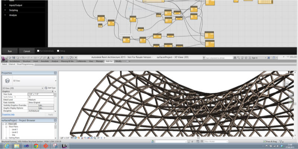The height and width of the screenshot is (149, 298).
Task: Open the Modify ribbon tab
Action: [x=118, y=61]
